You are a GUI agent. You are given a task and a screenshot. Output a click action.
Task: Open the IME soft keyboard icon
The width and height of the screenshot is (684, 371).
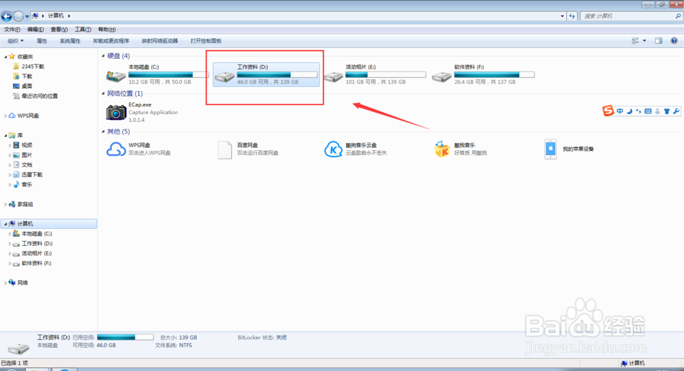[x=648, y=111]
